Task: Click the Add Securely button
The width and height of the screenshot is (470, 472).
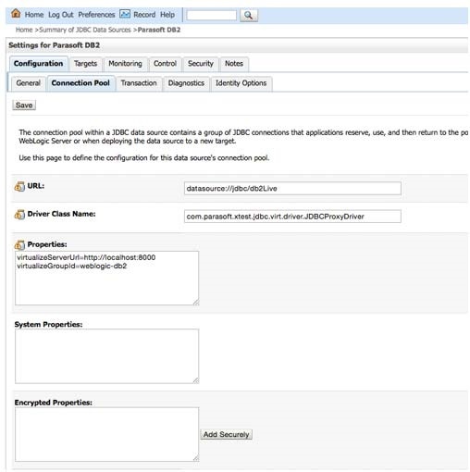Action: pyautogui.click(x=226, y=434)
